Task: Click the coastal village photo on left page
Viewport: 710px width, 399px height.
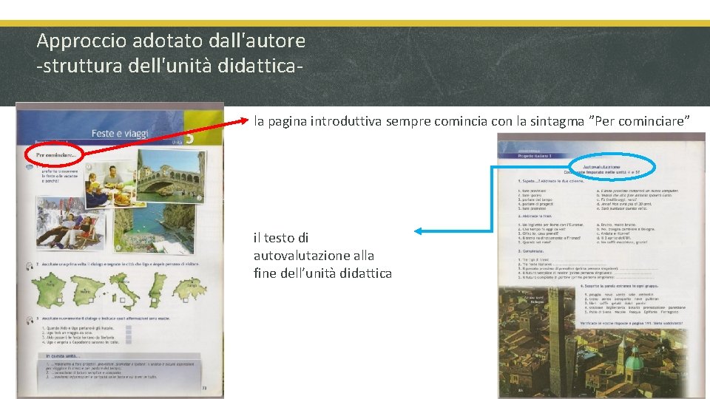Action: (x=155, y=228)
